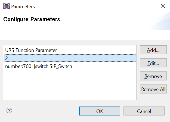Close the Parameters dialog with the X
The width and height of the screenshot is (170, 122).
click(163, 6)
